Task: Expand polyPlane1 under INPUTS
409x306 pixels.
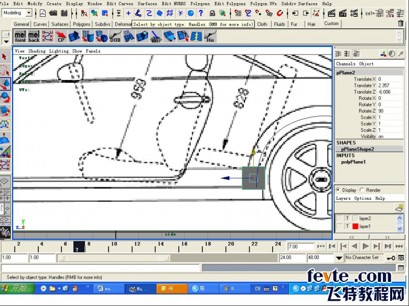Action: 353,162
